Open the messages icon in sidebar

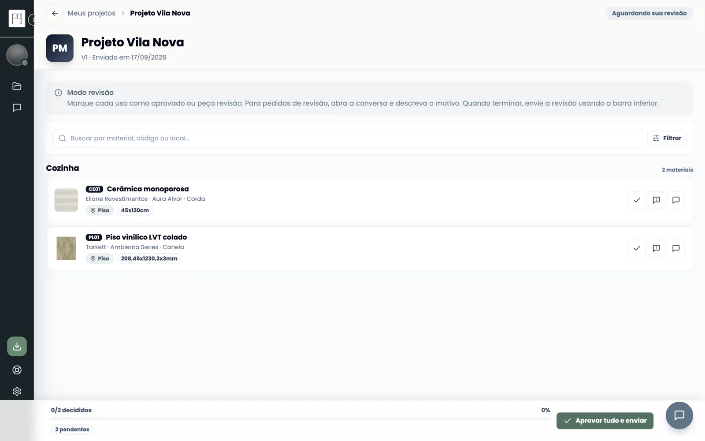pos(17,108)
